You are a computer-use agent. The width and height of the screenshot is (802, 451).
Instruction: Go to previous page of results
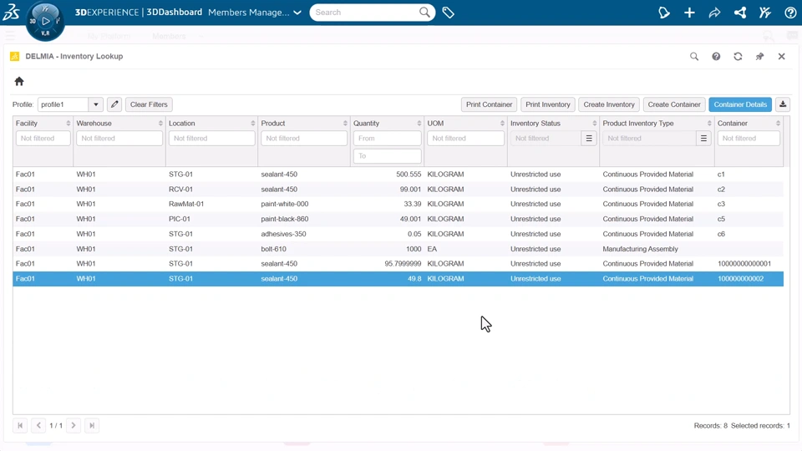(x=38, y=425)
